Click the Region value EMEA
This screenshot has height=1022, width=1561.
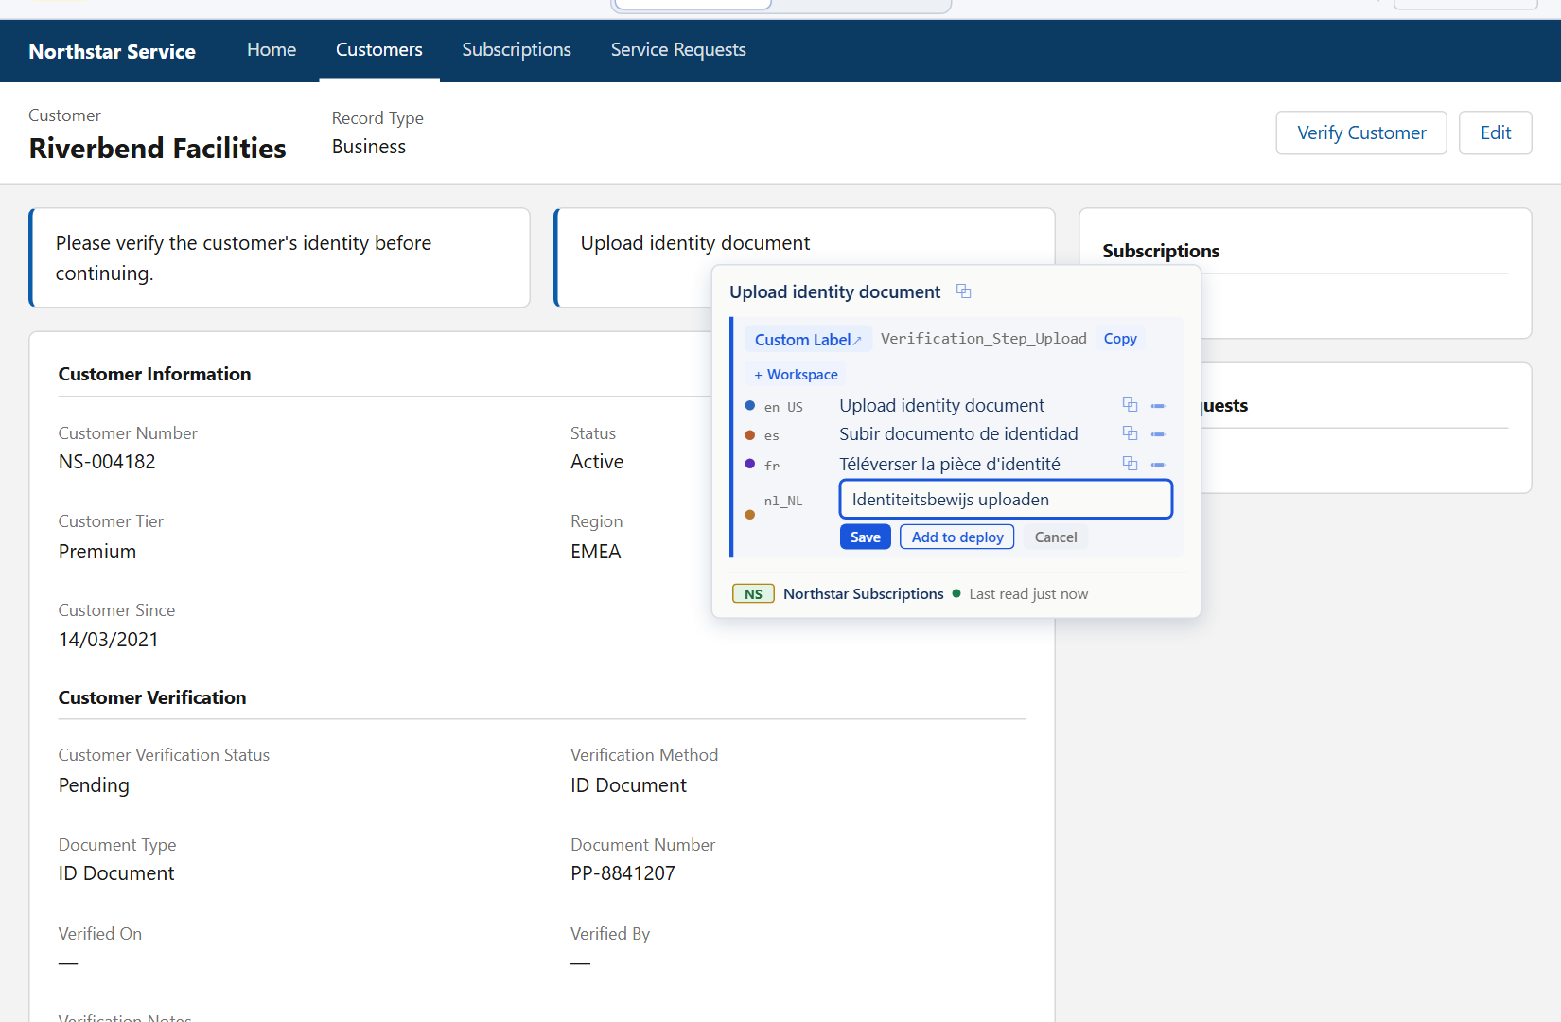coord(596,551)
